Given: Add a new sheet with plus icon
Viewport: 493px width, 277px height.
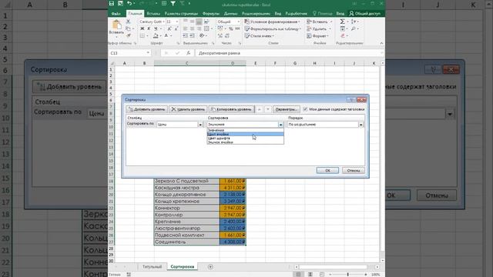Looking at the screenshot, I should 210,267.
